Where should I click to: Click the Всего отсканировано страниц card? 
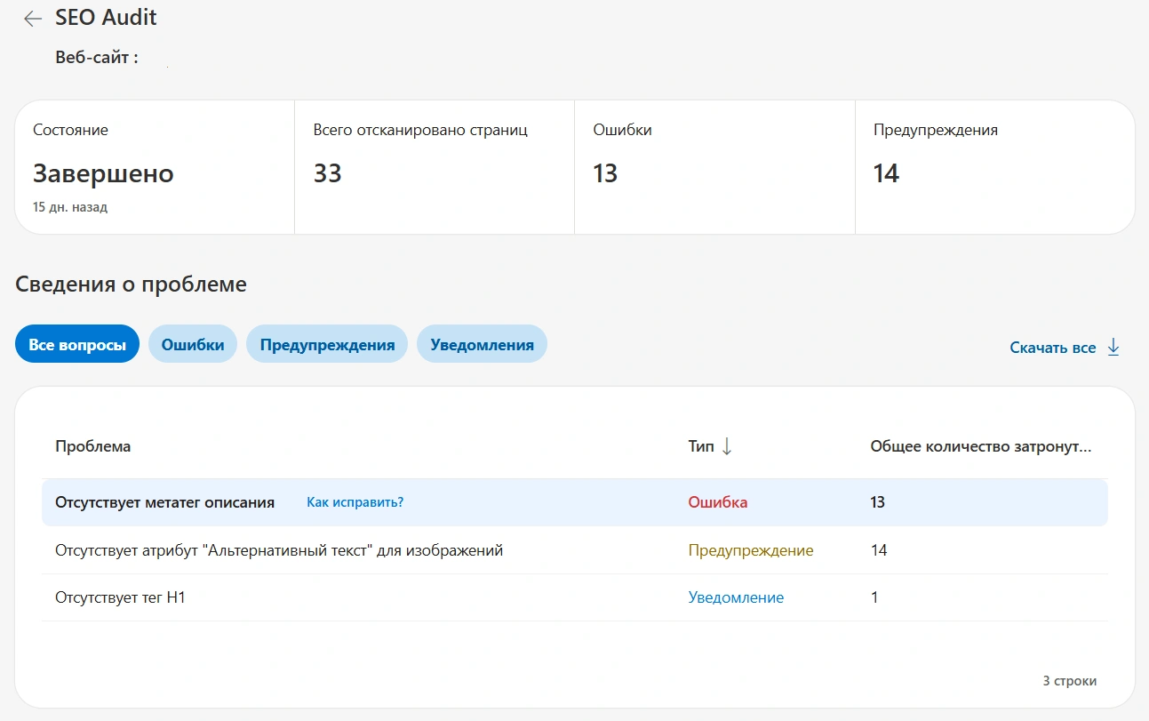[x=435, y=167]
